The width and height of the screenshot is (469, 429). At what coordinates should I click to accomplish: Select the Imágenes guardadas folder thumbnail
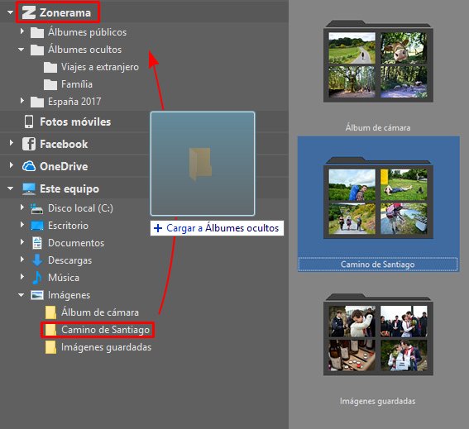tap(378, 335)
